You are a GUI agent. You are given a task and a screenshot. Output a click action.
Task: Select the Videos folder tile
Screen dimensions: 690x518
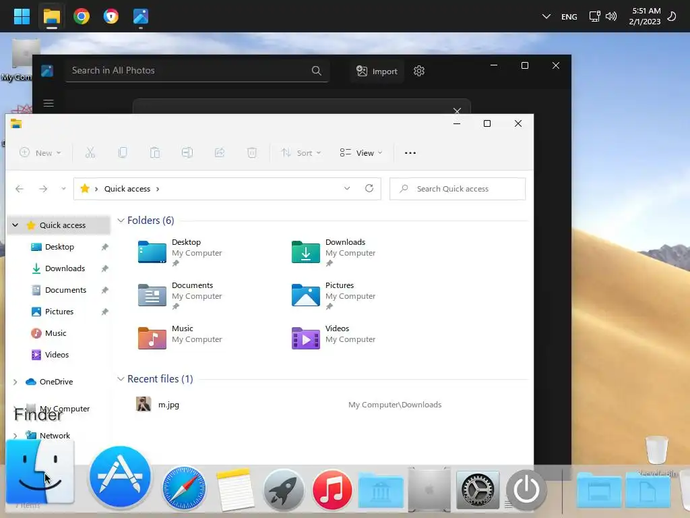pyautogui.click(x=334, y=338)
